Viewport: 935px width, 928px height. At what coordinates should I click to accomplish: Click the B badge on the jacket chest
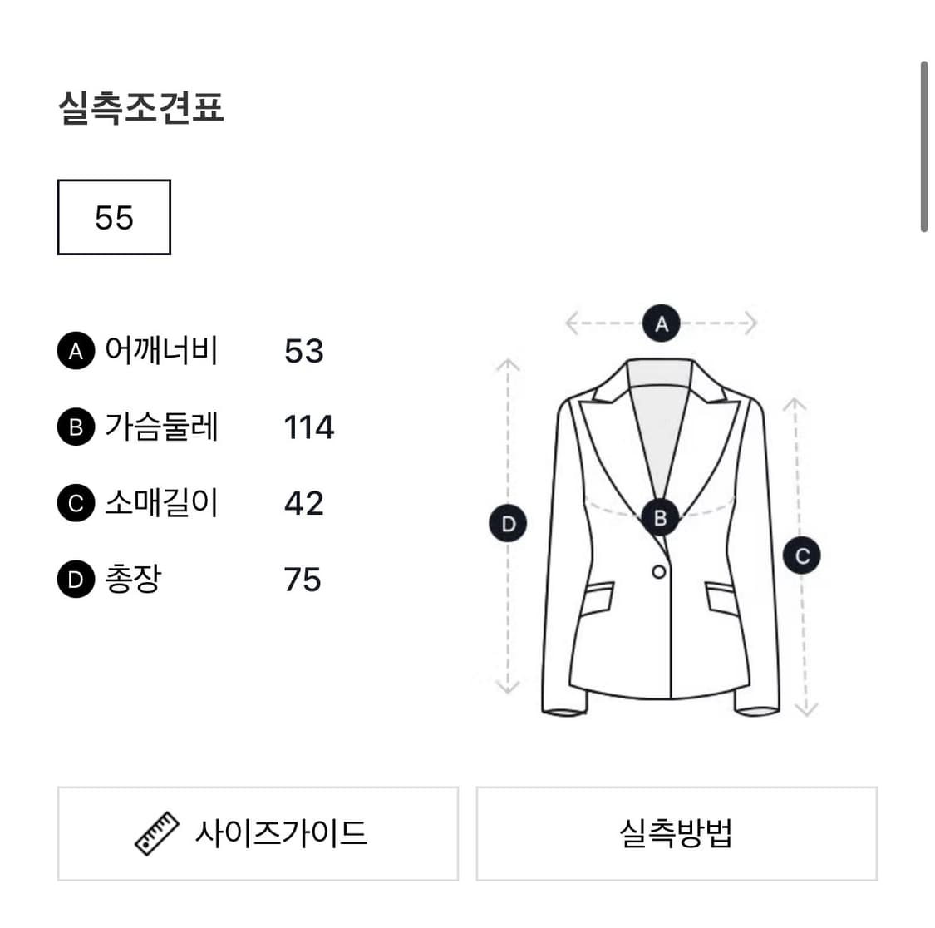click(661, 517)
